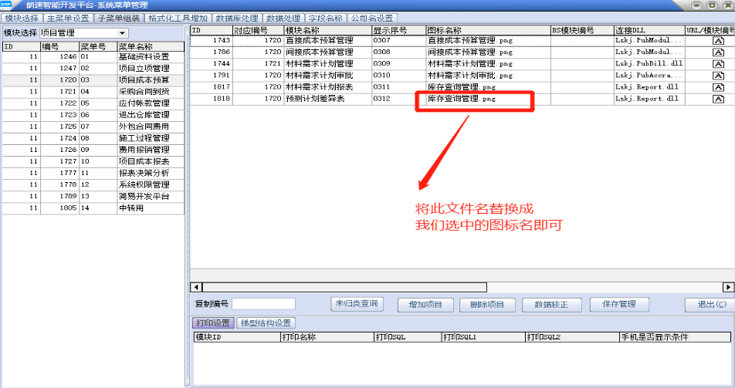Click the ERP app icon in title bar
The height and width of the screenshot is (388, 735).
(x=8, y=5)
